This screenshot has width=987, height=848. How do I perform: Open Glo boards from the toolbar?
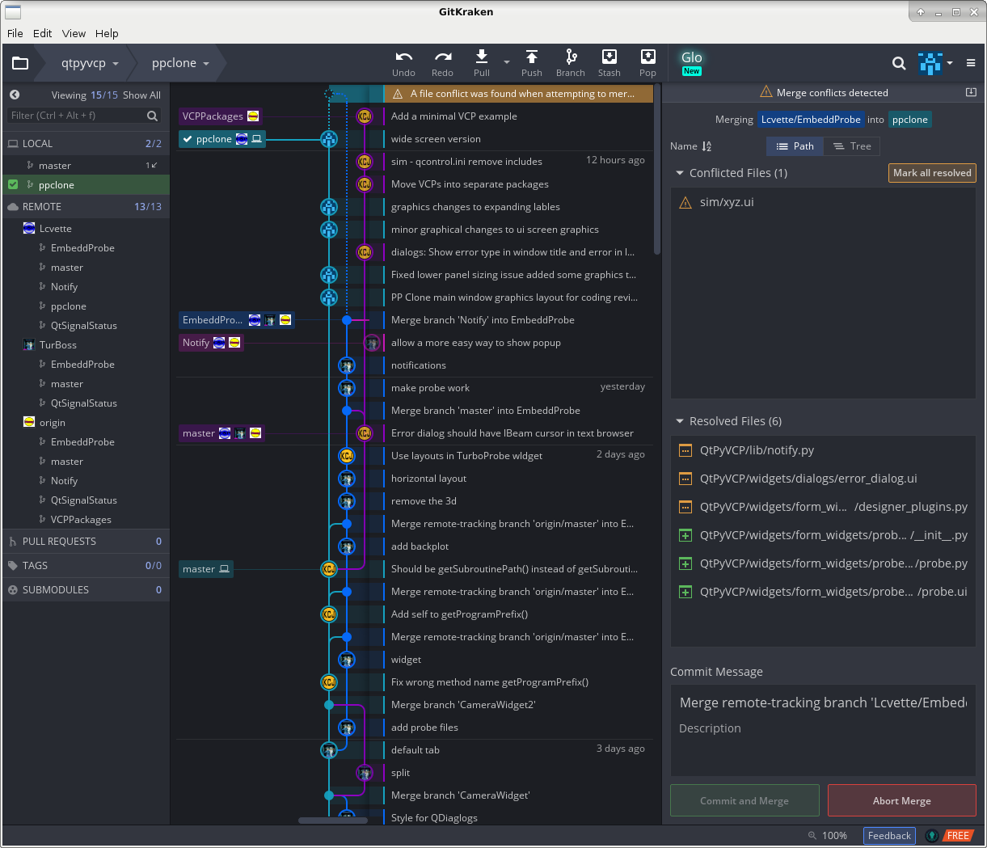click(x=692, y=62)
